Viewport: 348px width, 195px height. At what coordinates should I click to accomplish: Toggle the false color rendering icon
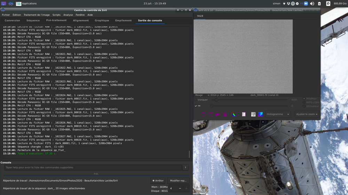(x=260, y=114)
